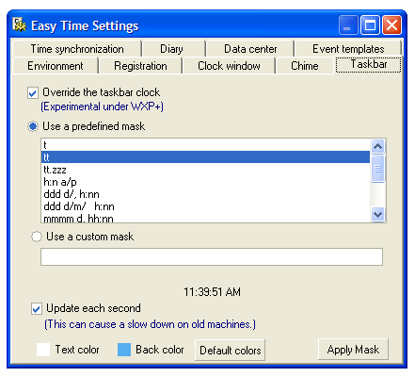Click the Easy Time Settings title bar icon
The height and width of the screenshot is (377, 415).
point(20,25)
